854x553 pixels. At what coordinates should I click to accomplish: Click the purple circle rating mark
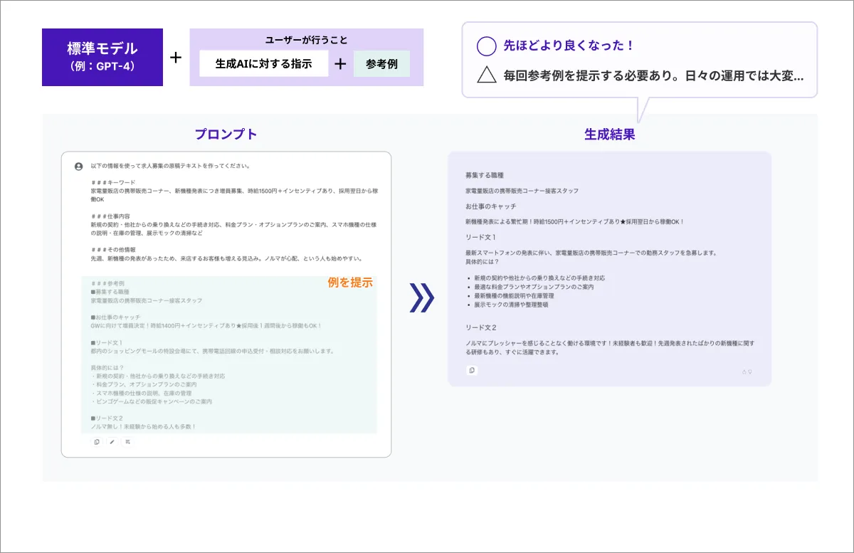[486, 46]
